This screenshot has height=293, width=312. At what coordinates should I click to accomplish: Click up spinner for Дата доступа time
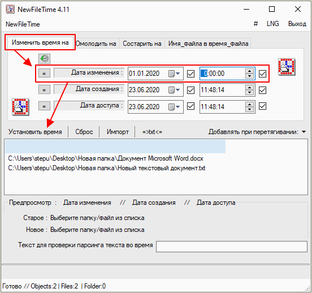(x=249, y=104)
